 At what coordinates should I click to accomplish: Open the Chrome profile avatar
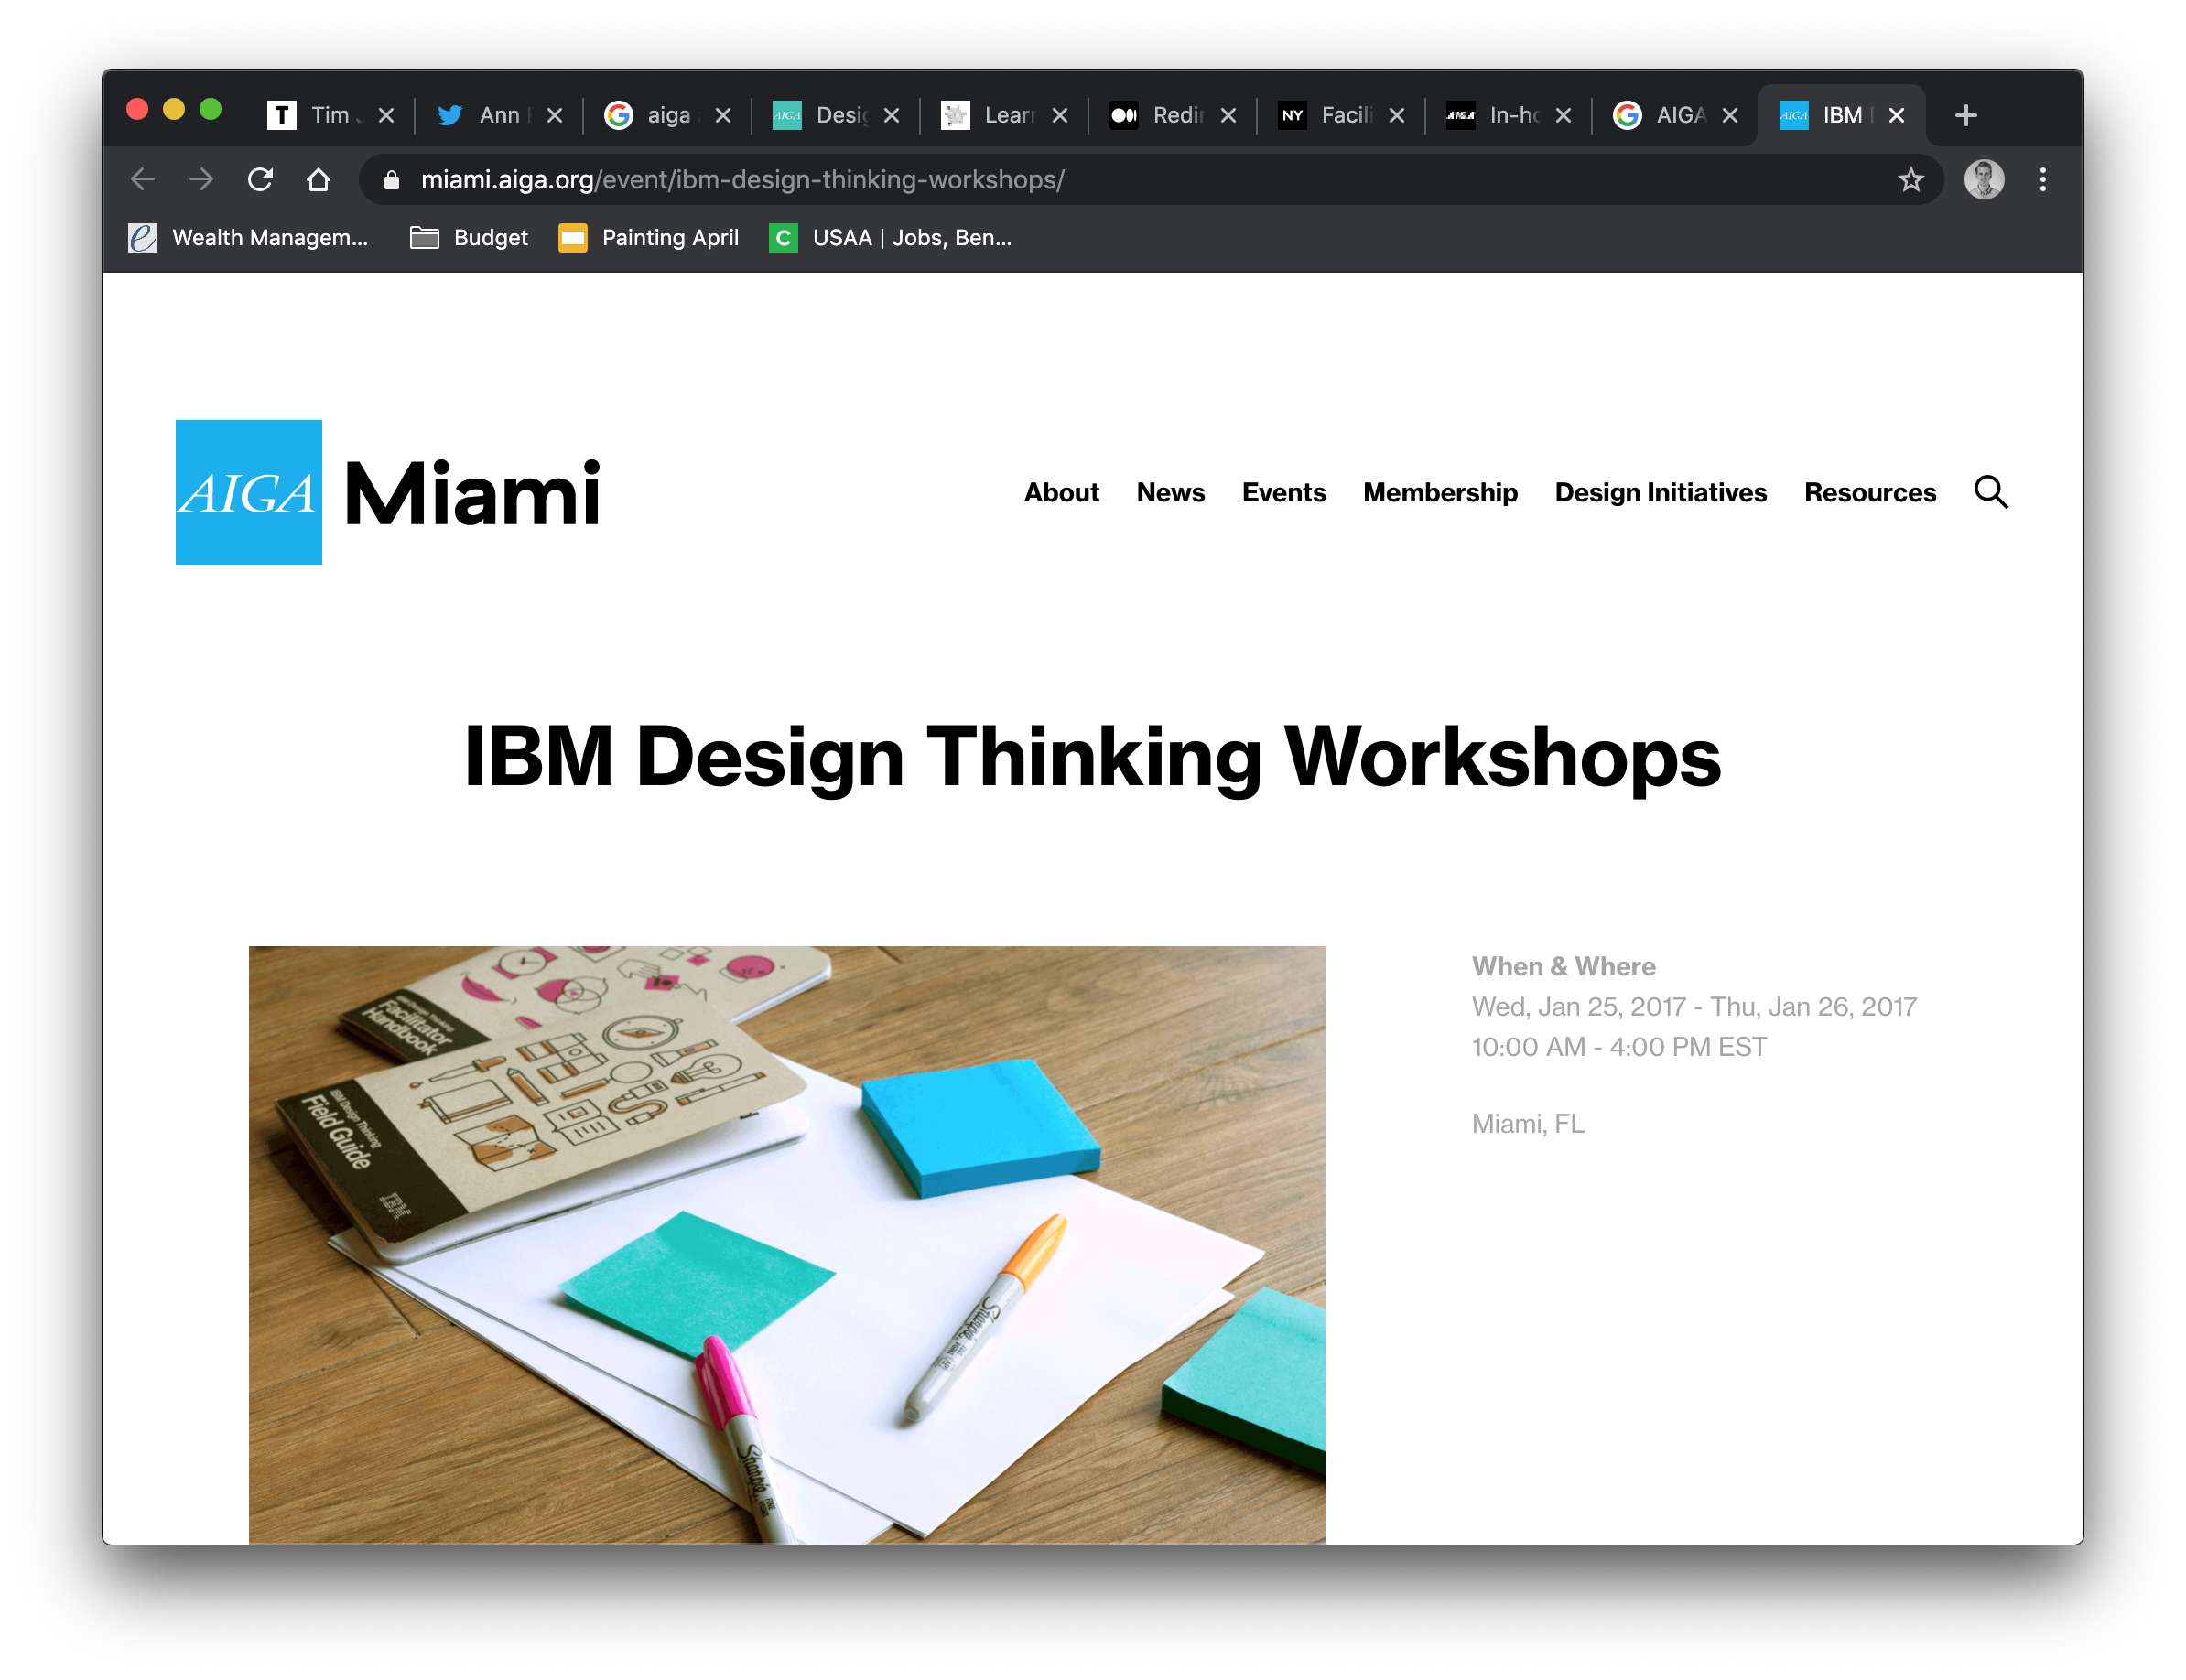point(1983,179)
